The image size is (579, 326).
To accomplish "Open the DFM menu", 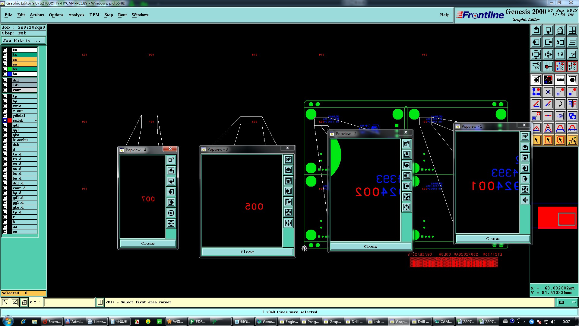I will [x=94, y=15].
